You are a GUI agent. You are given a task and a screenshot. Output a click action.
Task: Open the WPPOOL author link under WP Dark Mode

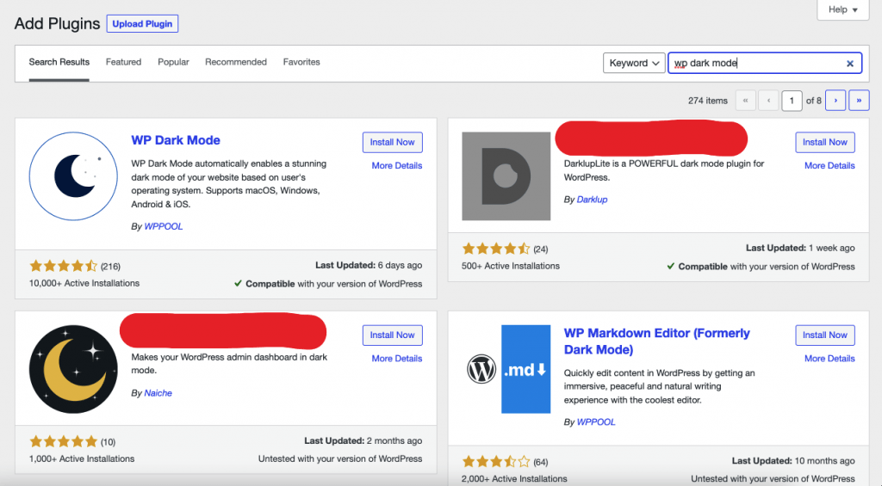click(x=163, y=226)
